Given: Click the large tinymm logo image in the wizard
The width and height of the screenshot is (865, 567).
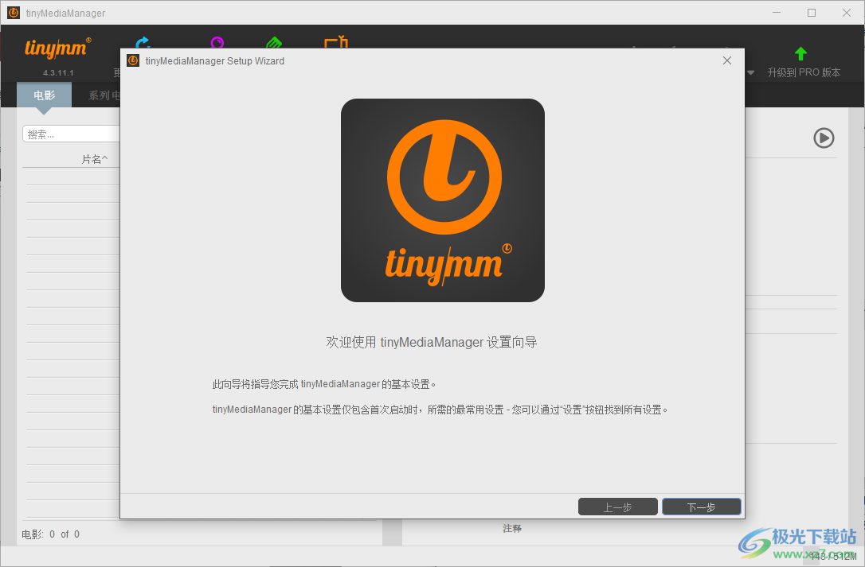Looking at the screenshot, I should tap(442, 200).
